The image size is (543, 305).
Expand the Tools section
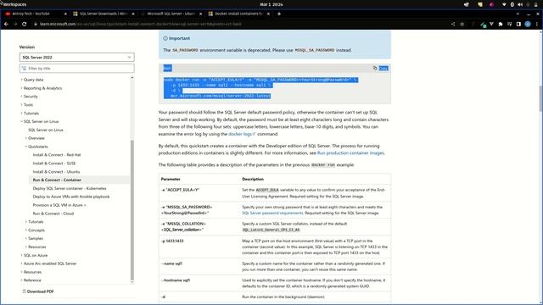(x=28, y=105)
